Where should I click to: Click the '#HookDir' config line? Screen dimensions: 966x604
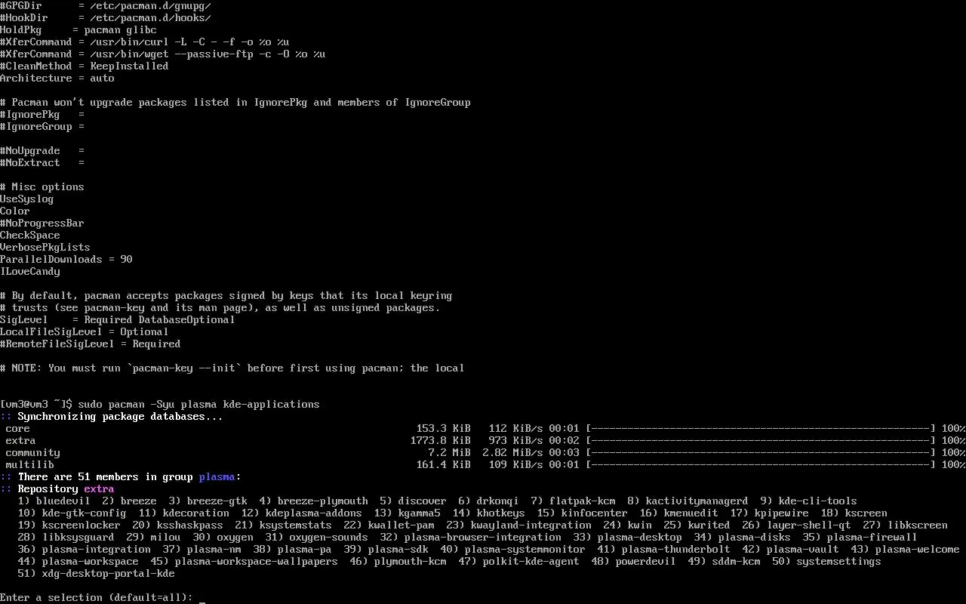pyautogui.click(x=106, y=18)
